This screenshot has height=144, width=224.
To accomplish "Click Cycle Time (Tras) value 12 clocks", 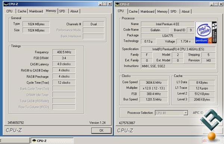I will [x=64, y=83].
